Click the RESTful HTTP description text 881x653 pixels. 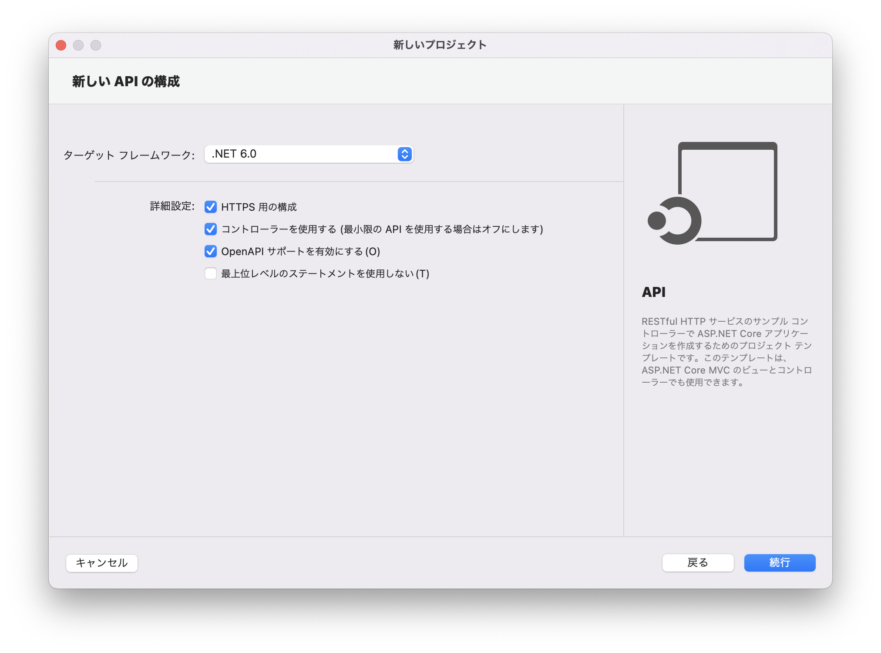726,352
